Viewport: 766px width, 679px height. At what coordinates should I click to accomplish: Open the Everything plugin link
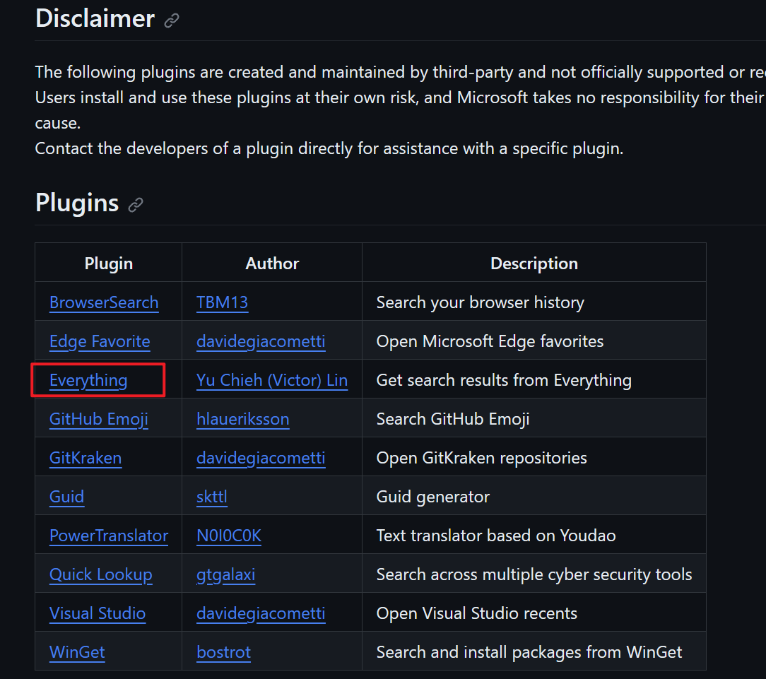click(88, 380)
